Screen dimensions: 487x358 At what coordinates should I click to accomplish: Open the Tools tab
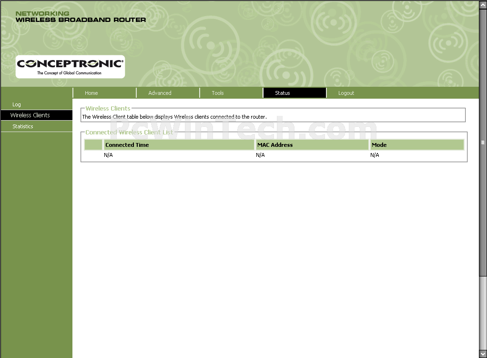(232, 93)
